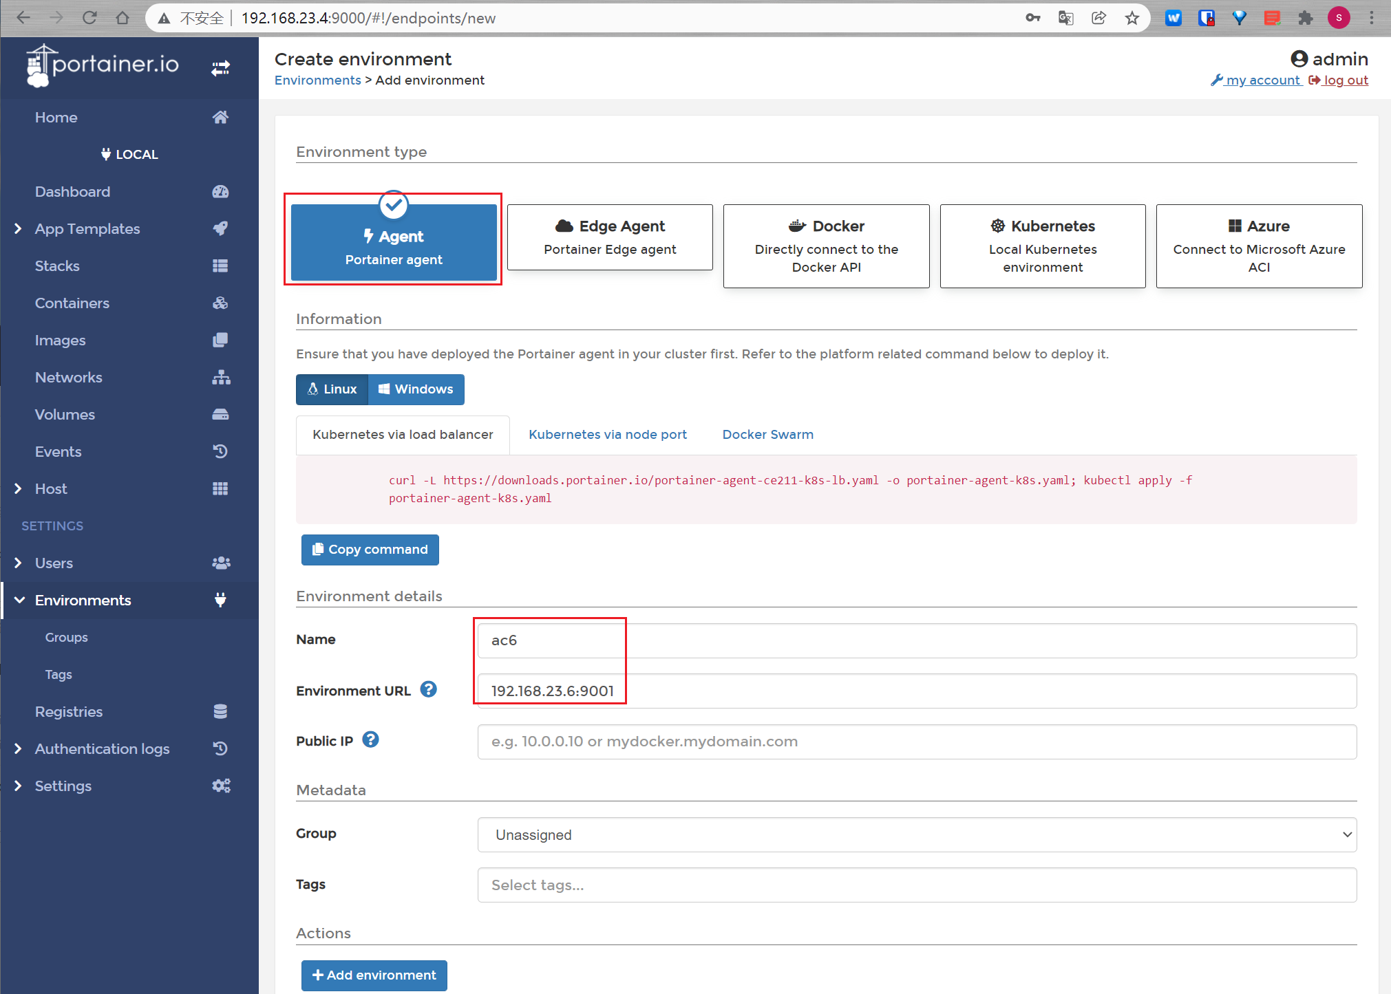
Task: Click the Containers cubes icon
Action: [x=220, y=303]
